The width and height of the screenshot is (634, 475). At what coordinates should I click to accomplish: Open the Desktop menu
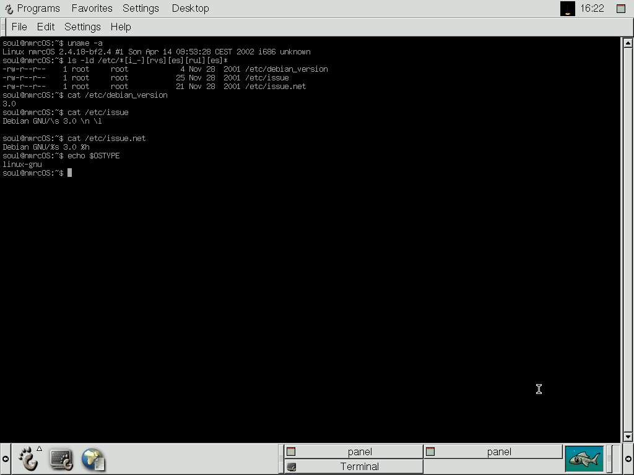pos(191,9)
